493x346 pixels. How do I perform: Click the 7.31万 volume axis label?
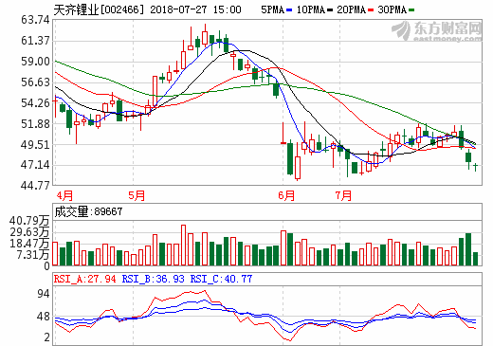(33, 255)
